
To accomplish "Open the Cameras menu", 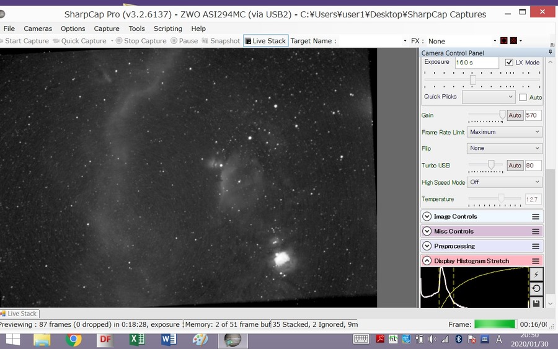I will 38,29.
